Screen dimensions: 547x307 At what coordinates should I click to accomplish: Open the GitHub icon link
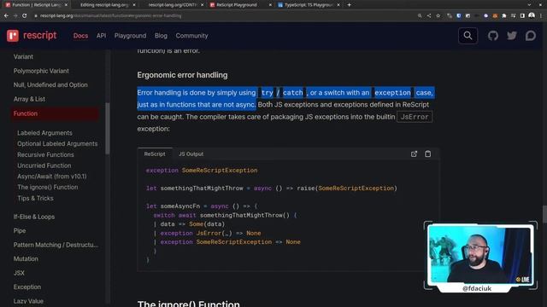492,36
